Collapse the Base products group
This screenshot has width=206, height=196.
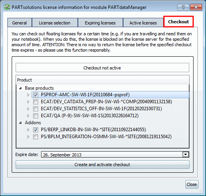[21, 88]
